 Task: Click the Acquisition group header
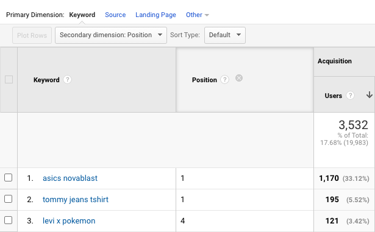(x=335, y=61)
